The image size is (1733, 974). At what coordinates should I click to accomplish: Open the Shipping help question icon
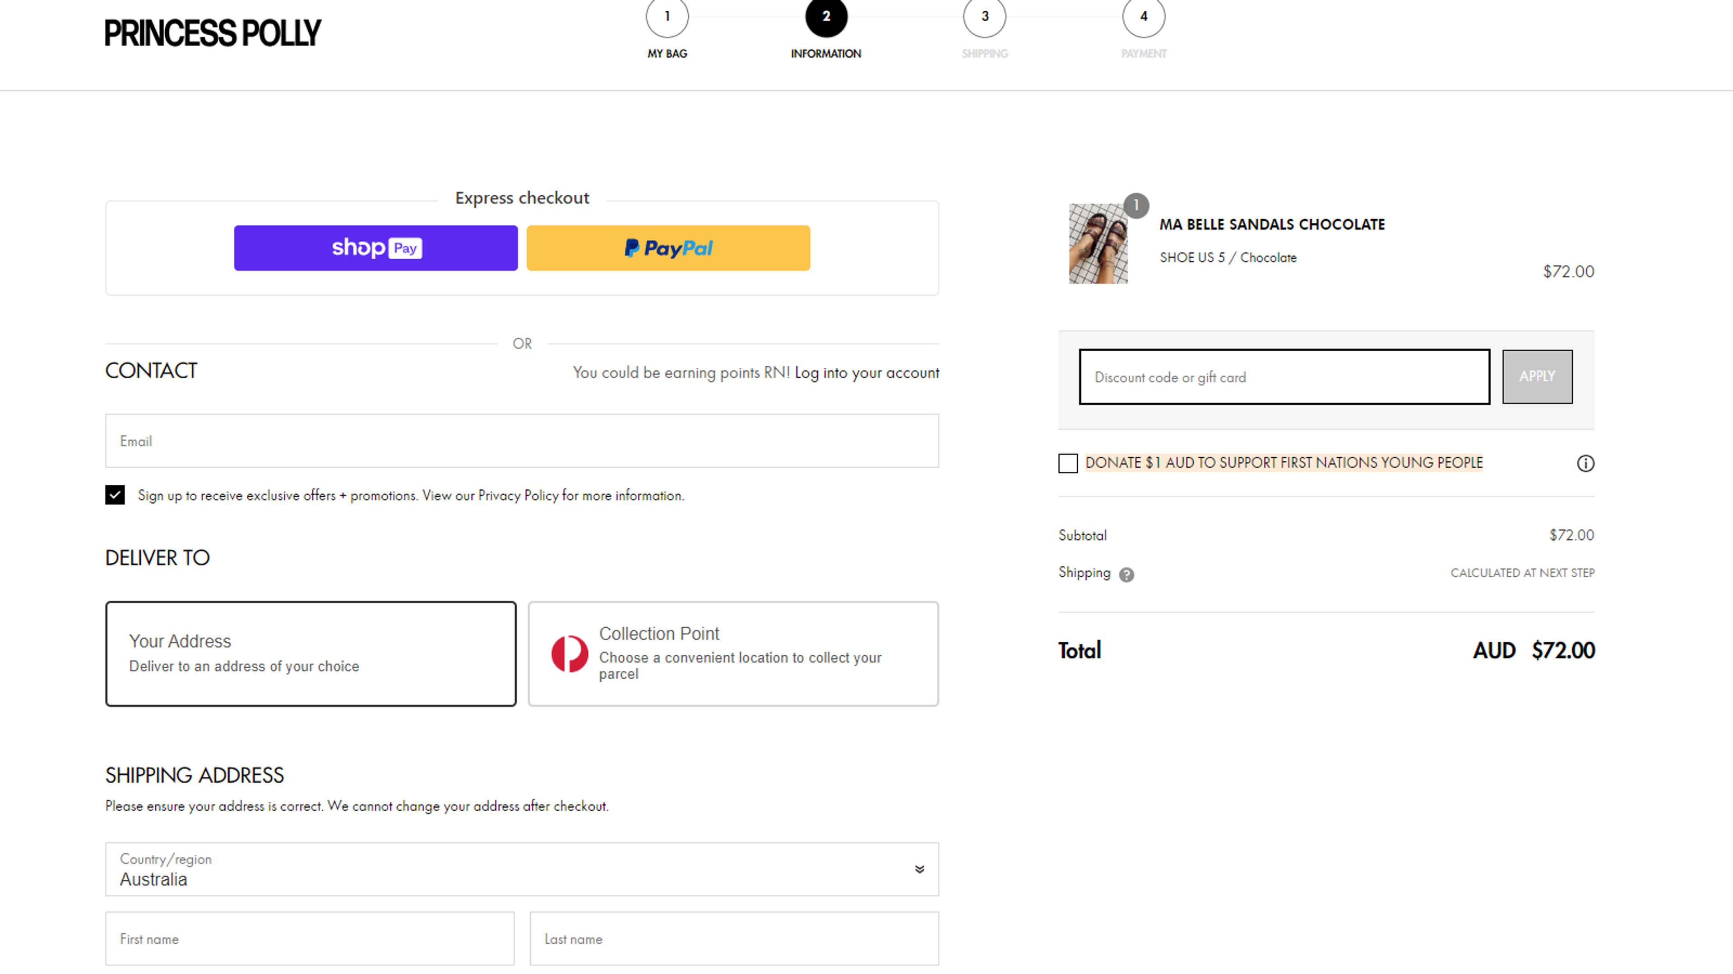tap(1126, 575)
